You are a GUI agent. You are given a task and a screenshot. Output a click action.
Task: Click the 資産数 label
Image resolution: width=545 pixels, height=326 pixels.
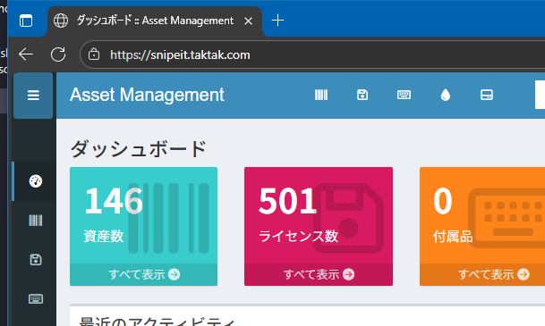104,237
